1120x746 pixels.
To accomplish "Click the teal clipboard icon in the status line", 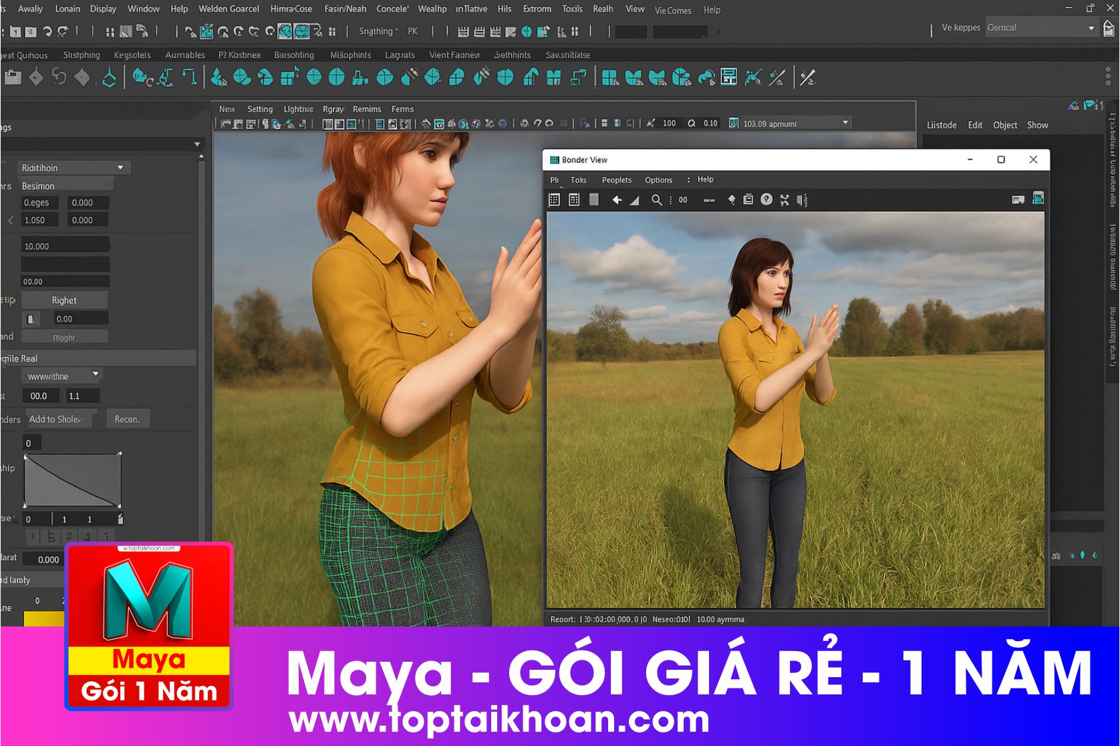I will tap(206, 31).
